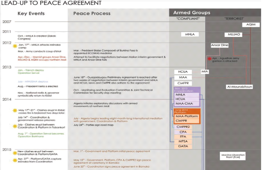Click the MPSA box
Screen dimensions: 267x170
point(183,141)
